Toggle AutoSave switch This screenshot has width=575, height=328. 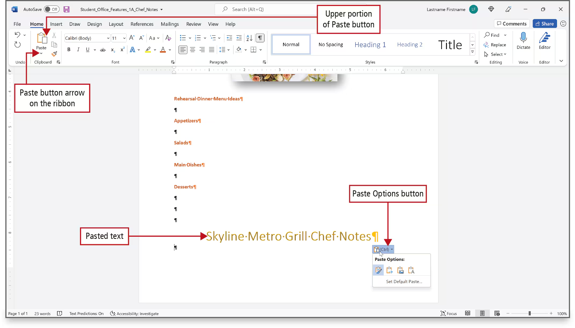pyautogui.click(x=51, y=9)
